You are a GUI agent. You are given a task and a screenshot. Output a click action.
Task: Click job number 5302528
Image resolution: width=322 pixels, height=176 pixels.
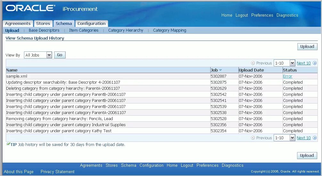pyautogui.click(x=219, y=119)
